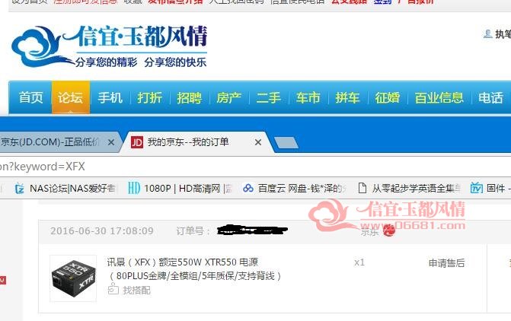The width and height of the screenshot is (511, 321).
Task: Click the JD favicon on the order tab
Action: [x=137, y=142]
